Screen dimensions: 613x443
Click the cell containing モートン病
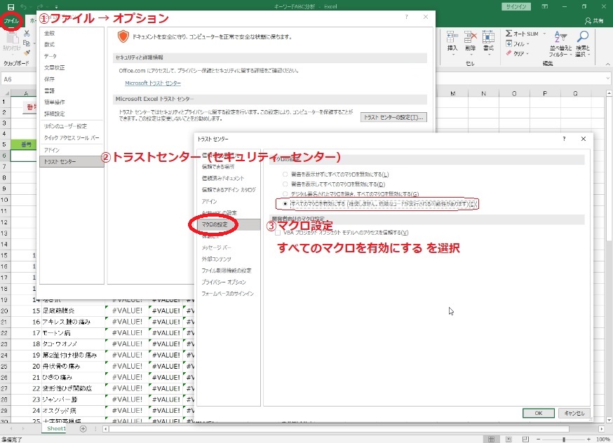click(73, 333)
